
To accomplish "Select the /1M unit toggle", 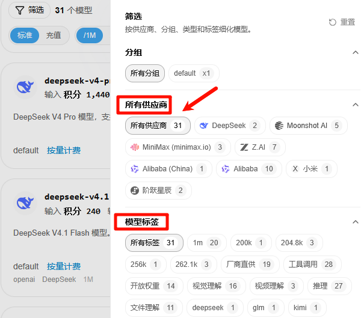I will point(90,35).
